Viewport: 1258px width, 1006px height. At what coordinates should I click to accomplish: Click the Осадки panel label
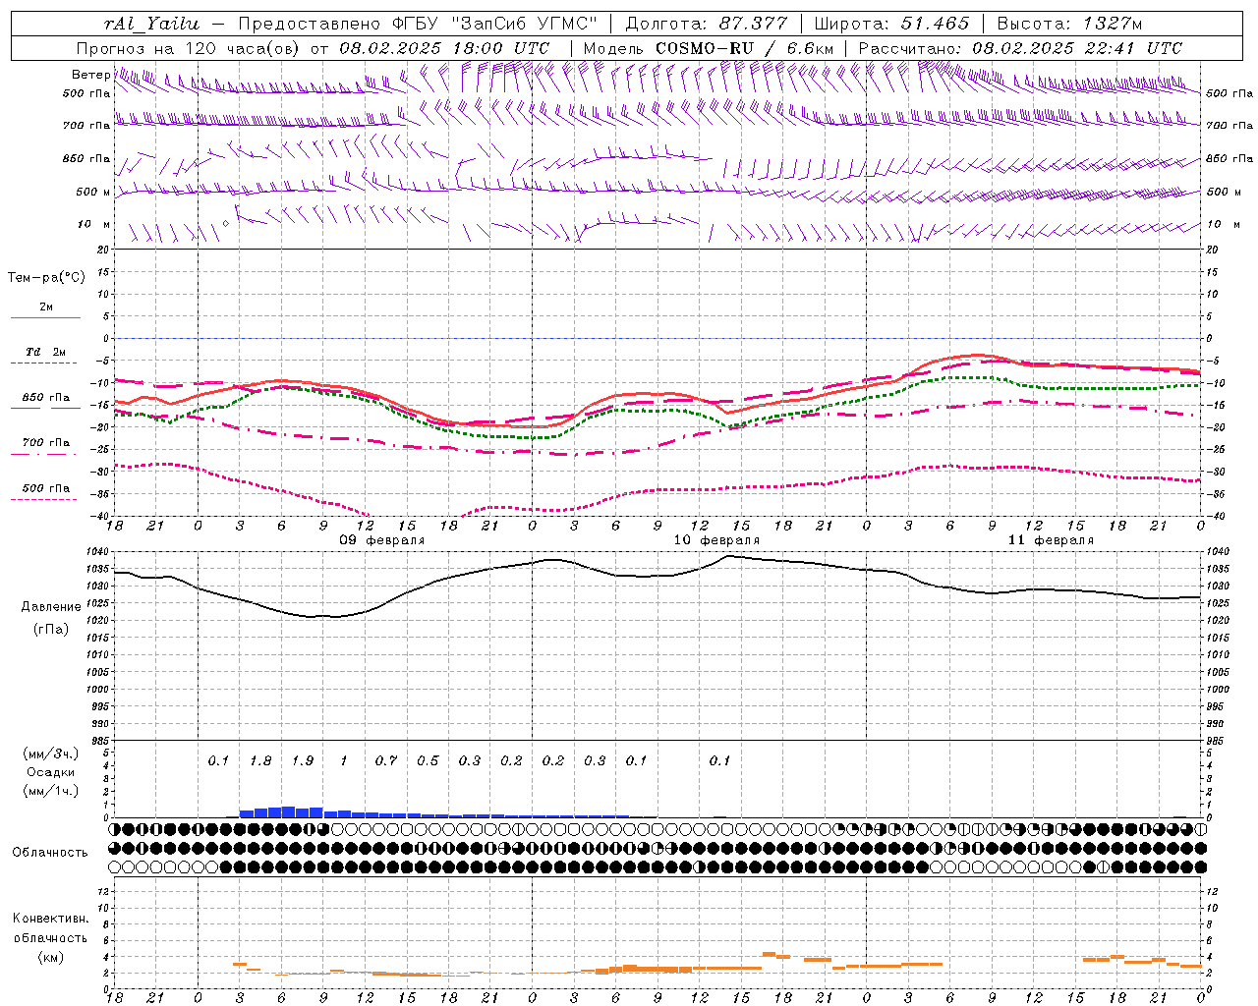click(x=51, y=772)
